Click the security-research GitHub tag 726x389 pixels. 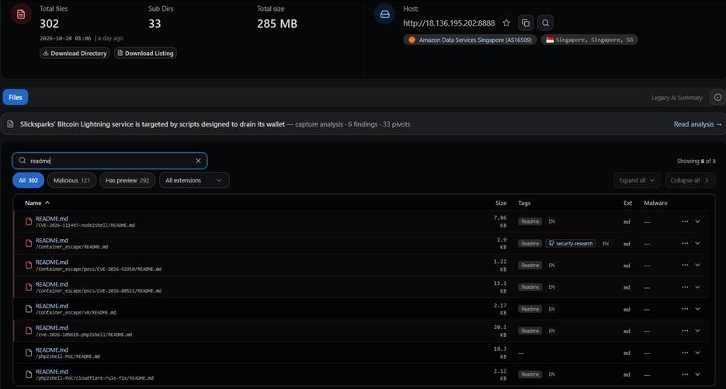point(571,244)
